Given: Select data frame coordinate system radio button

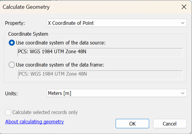Looking at the screenshot, I should (x=12, y=64).
